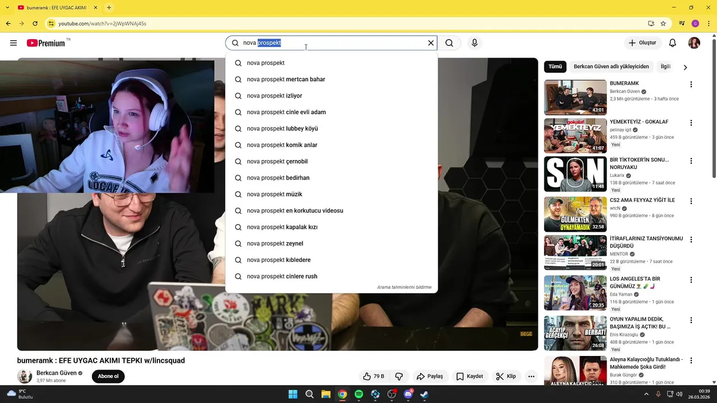Choose suggestion 'nova prospekt kapalak kızı'
The image size is (717, 403).
click(x=332, y=227)
